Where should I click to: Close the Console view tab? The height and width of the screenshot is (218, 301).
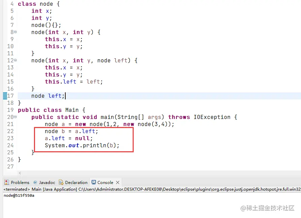(118, 182)
